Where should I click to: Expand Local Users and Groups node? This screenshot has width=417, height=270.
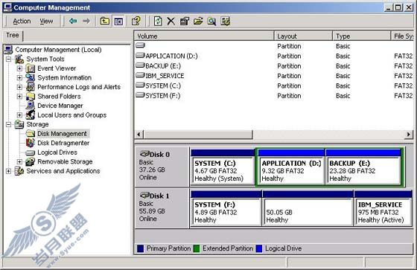[x=19, y=115]
